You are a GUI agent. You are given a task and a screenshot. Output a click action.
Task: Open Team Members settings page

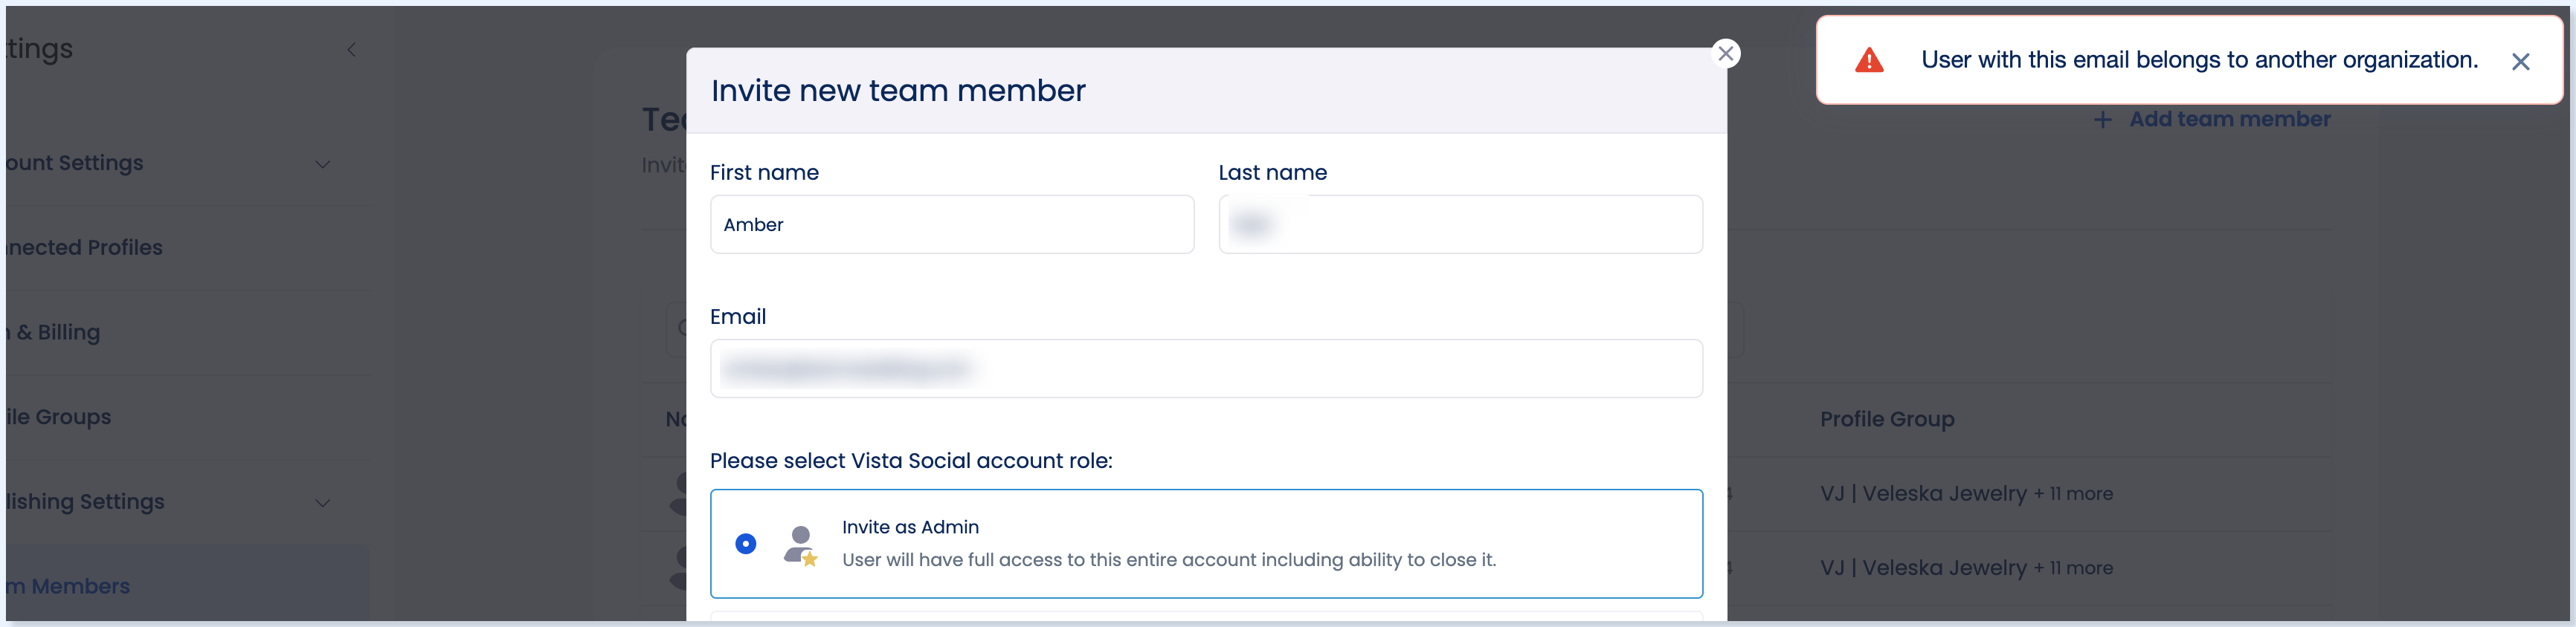click(x=68, y=586)
